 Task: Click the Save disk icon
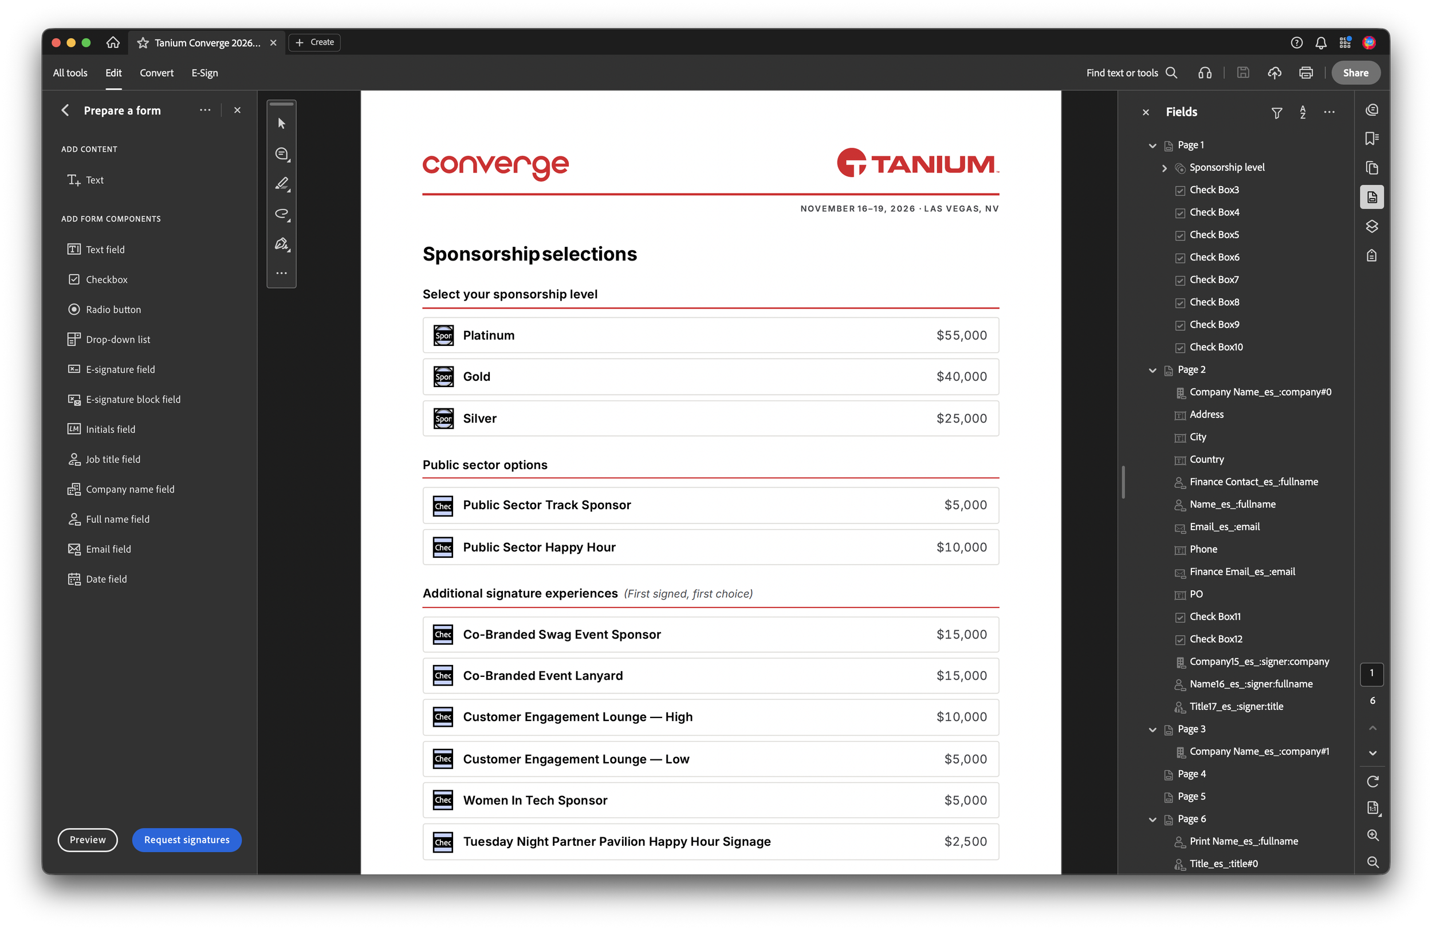tap(1243, 73)
